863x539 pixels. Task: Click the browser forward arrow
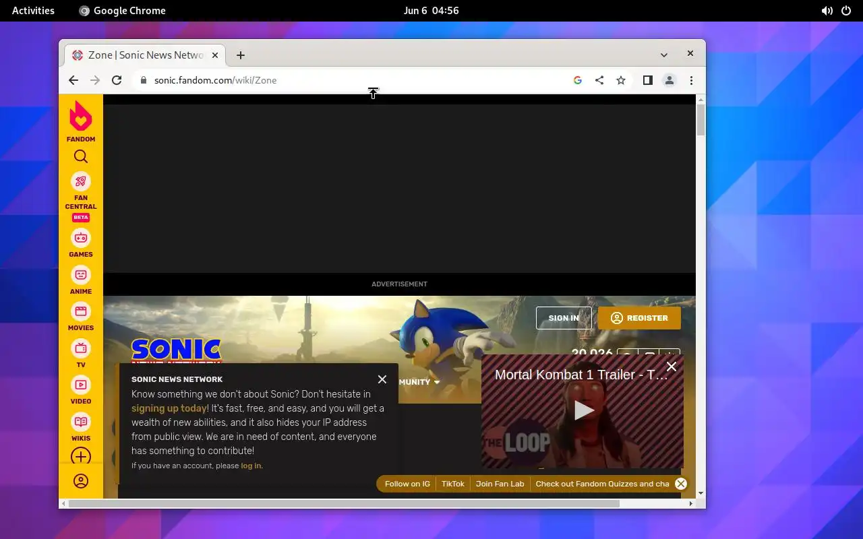[95, 80]
